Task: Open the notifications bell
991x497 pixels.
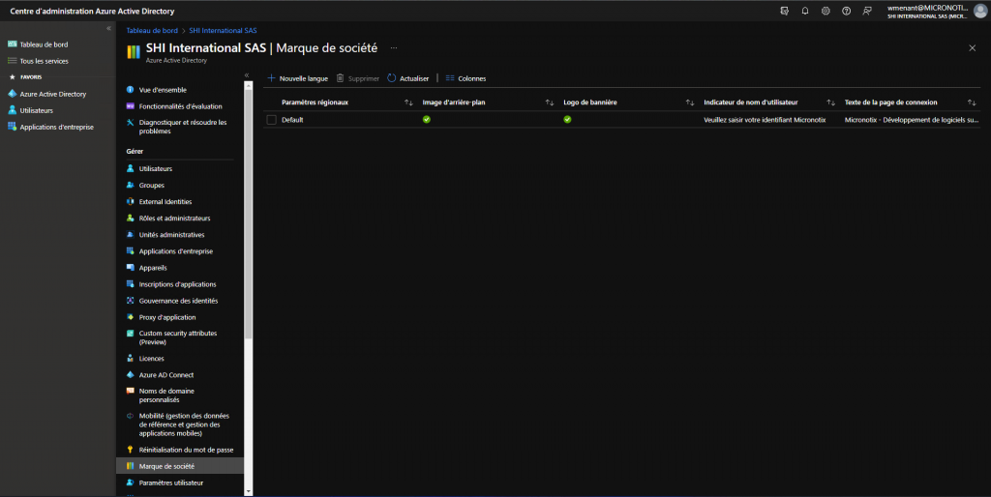Action: coord(805,11)
